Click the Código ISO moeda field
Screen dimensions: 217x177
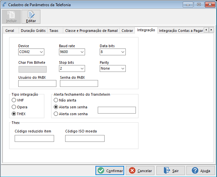point(85,139)
